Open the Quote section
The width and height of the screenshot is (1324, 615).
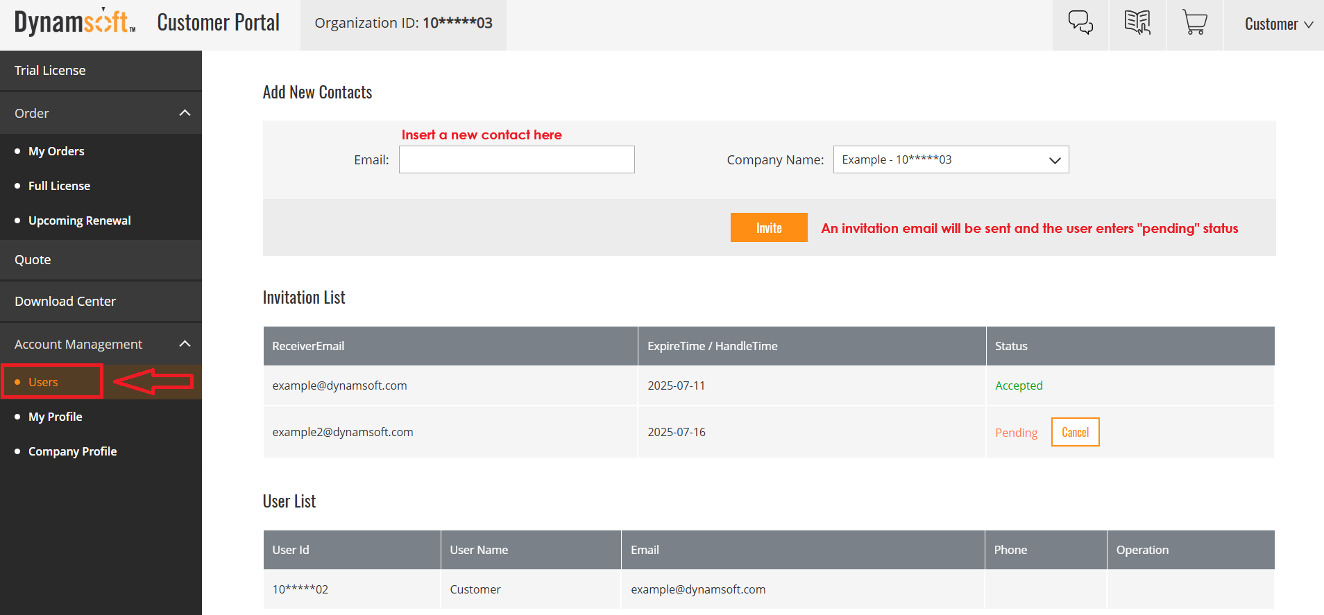[x=33, y=259]
